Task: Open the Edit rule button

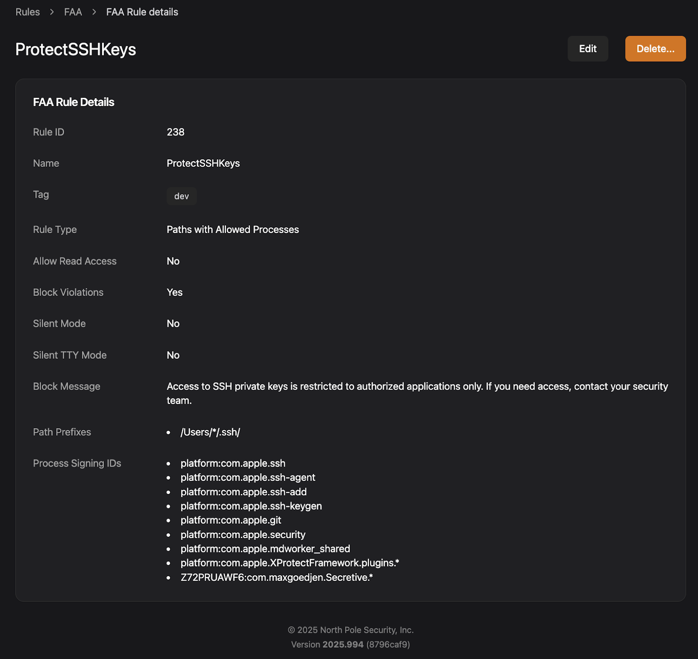Action: (x=587, y=48)
